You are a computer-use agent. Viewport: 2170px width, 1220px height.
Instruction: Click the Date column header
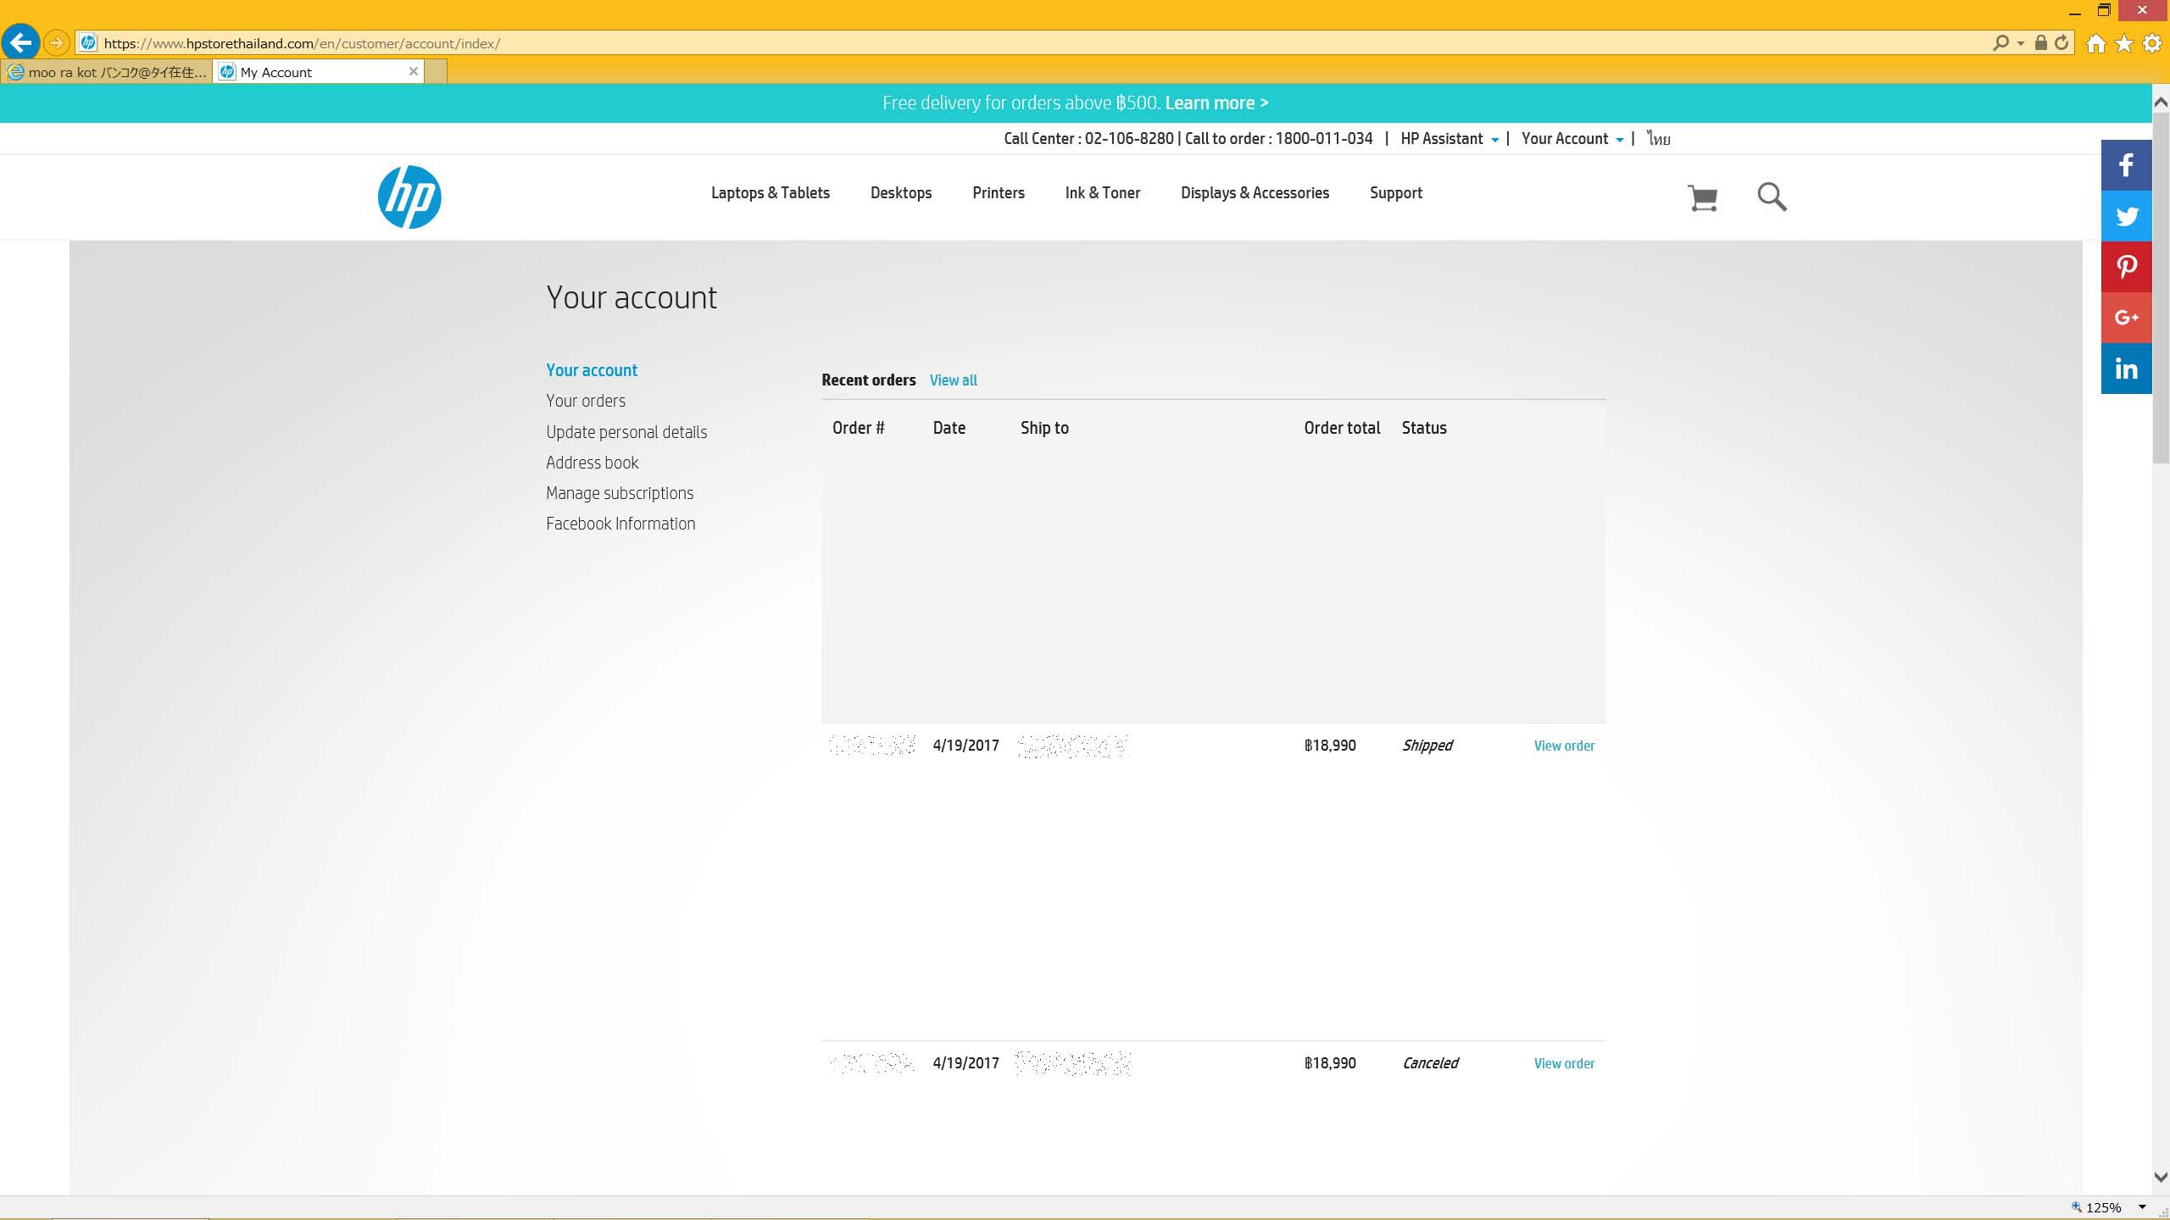(949, 428)
